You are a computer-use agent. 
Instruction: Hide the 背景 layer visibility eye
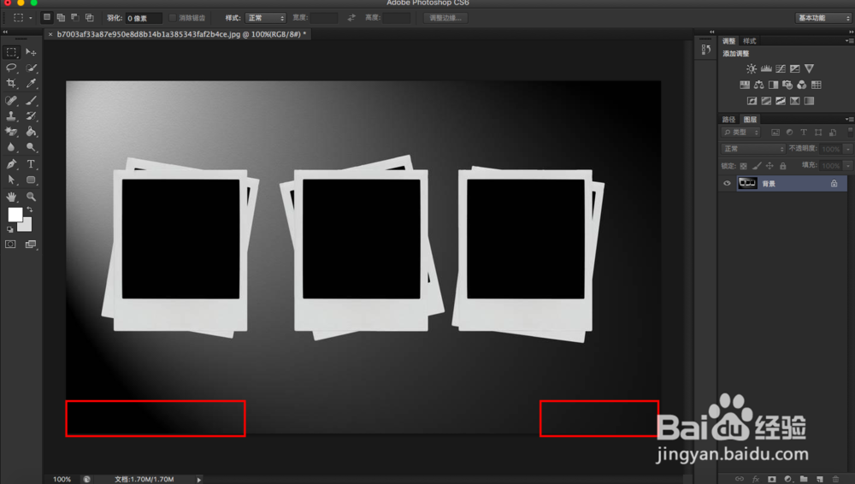click(x=727, y=183)
